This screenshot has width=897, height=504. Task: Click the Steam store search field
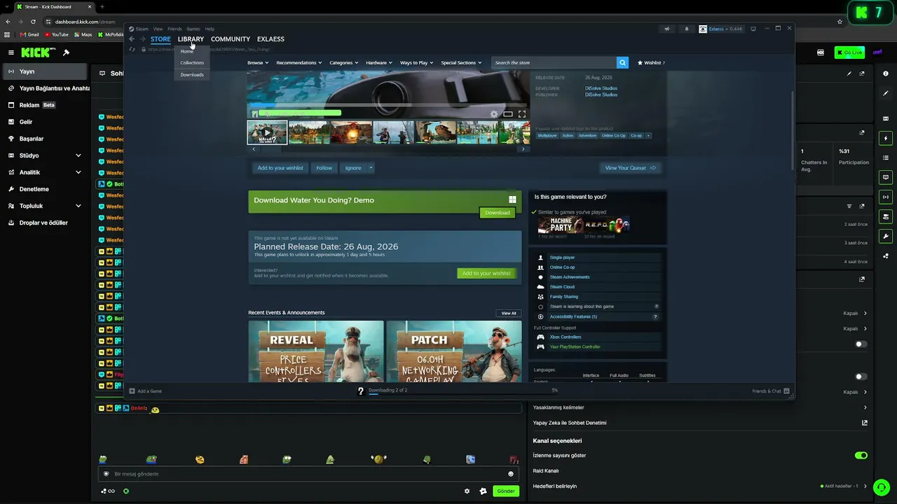(554, 62)
